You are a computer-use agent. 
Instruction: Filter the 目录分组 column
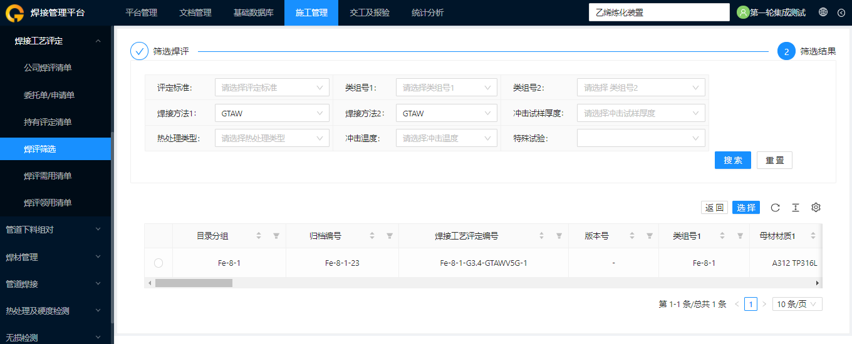(x=276, y=236)
